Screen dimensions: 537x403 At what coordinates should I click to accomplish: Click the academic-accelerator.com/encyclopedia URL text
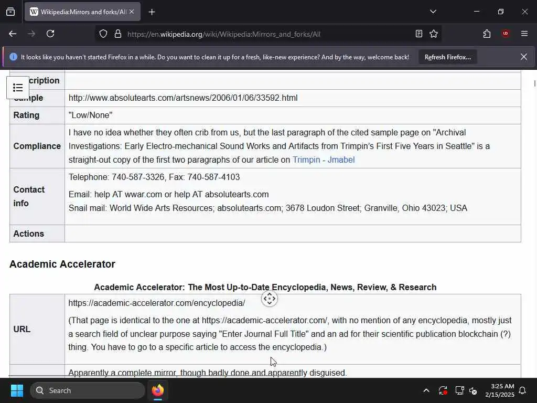[156, 303]
